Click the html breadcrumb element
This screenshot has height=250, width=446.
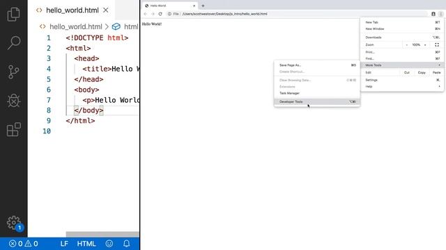pyautogui.click(x=131, y=26)
